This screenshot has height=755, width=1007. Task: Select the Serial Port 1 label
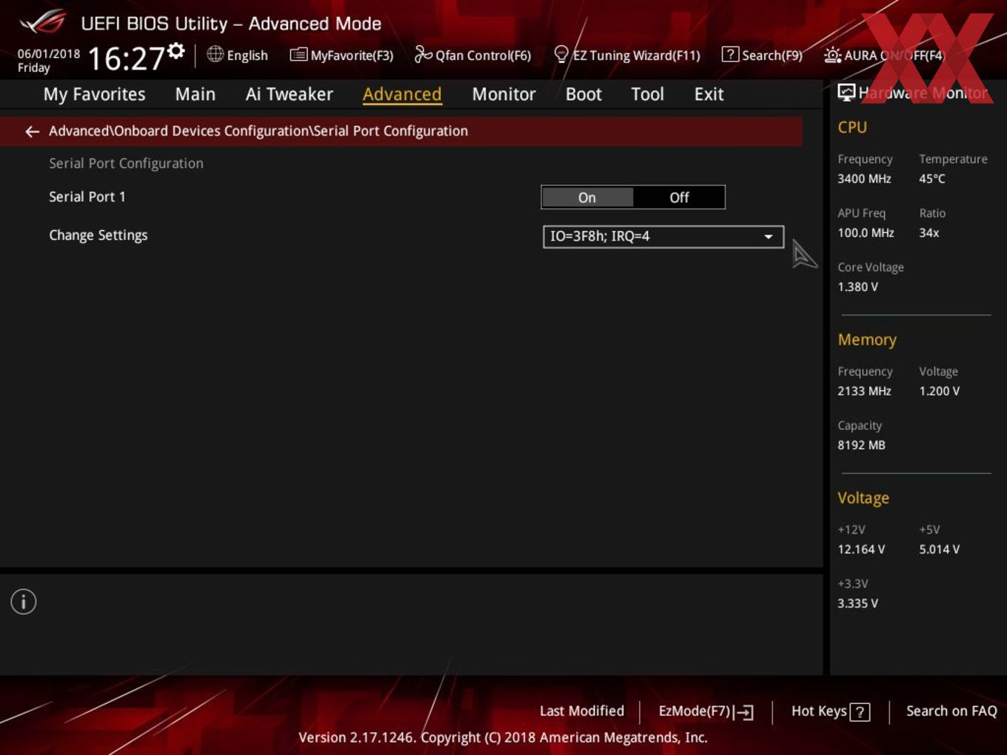[x=87, y=196]
